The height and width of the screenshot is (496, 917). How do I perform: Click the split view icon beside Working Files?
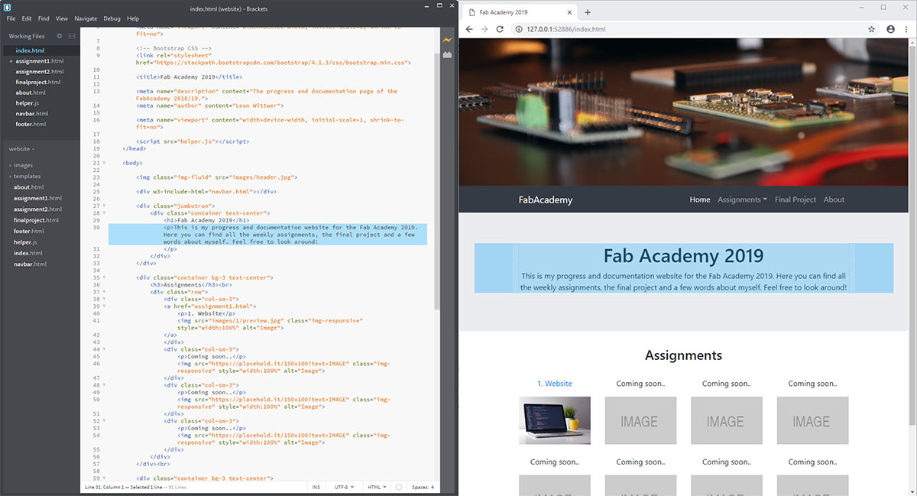(72, 36)
